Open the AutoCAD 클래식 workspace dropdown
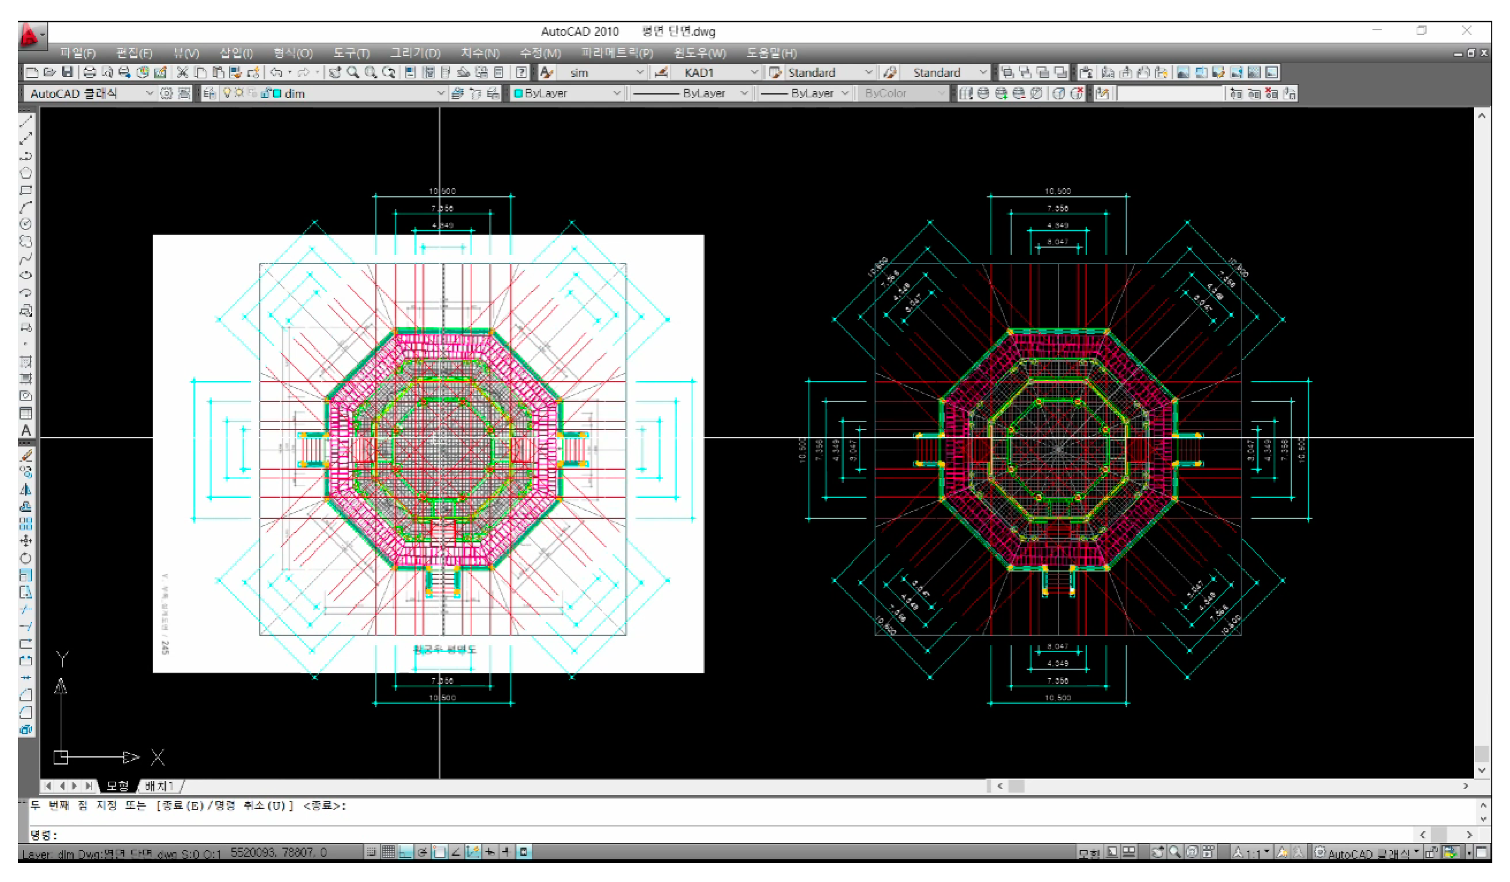This screenshot has width=1510, height=882. (x=149, y=93)
